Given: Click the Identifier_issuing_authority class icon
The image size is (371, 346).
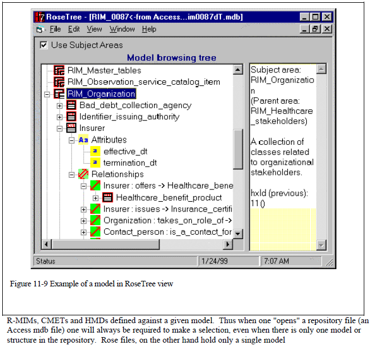Looking at the screenshot, I should 71,116.
